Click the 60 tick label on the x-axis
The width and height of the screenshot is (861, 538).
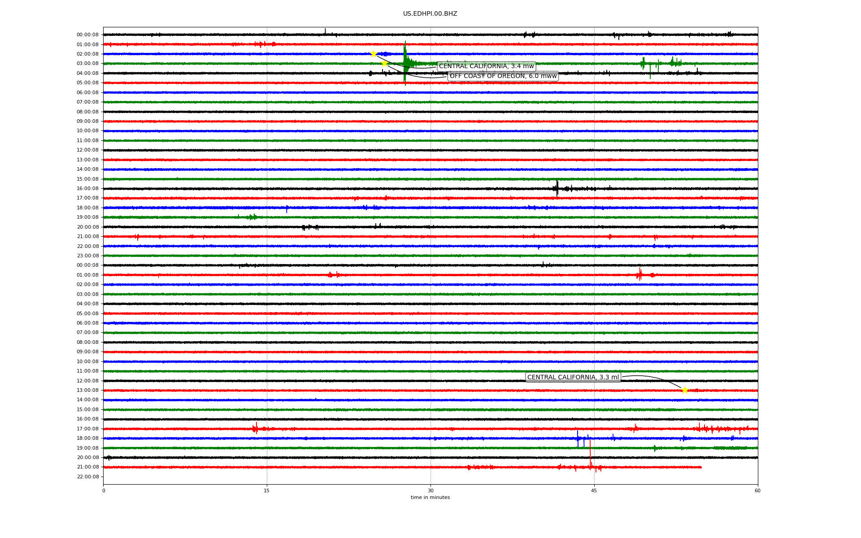point(757,490)
